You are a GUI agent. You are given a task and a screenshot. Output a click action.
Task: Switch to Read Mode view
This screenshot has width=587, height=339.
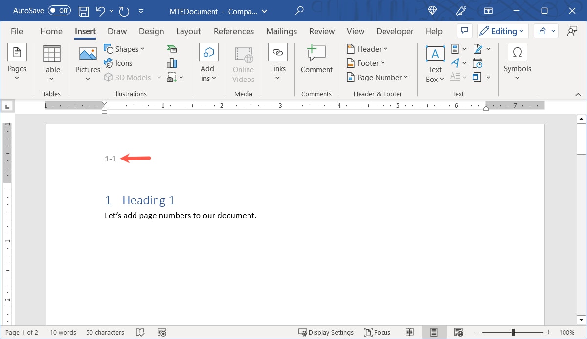point(409,332)
